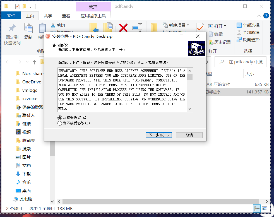
Task: Click the license text scroll down arrow
Action: click(190, 109)
